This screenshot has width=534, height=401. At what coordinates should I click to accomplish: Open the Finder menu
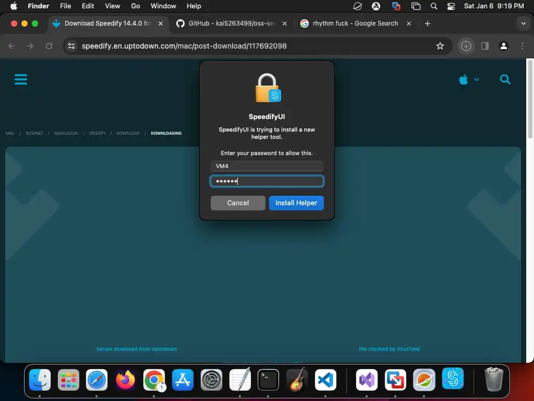(x=38, y=6)
